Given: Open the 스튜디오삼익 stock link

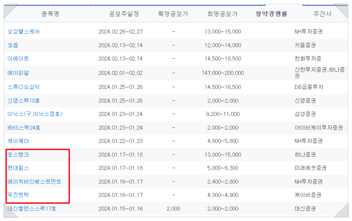Looking at the screenshot, I should [x=24, y=87].
